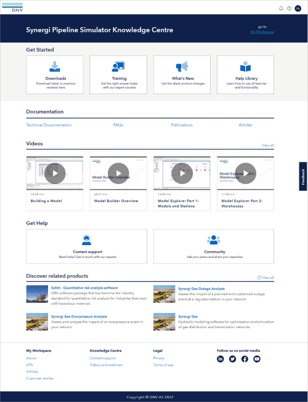
Task: Open Synergi Gas Overpressure Analysis link
Action: coord(79,316)
